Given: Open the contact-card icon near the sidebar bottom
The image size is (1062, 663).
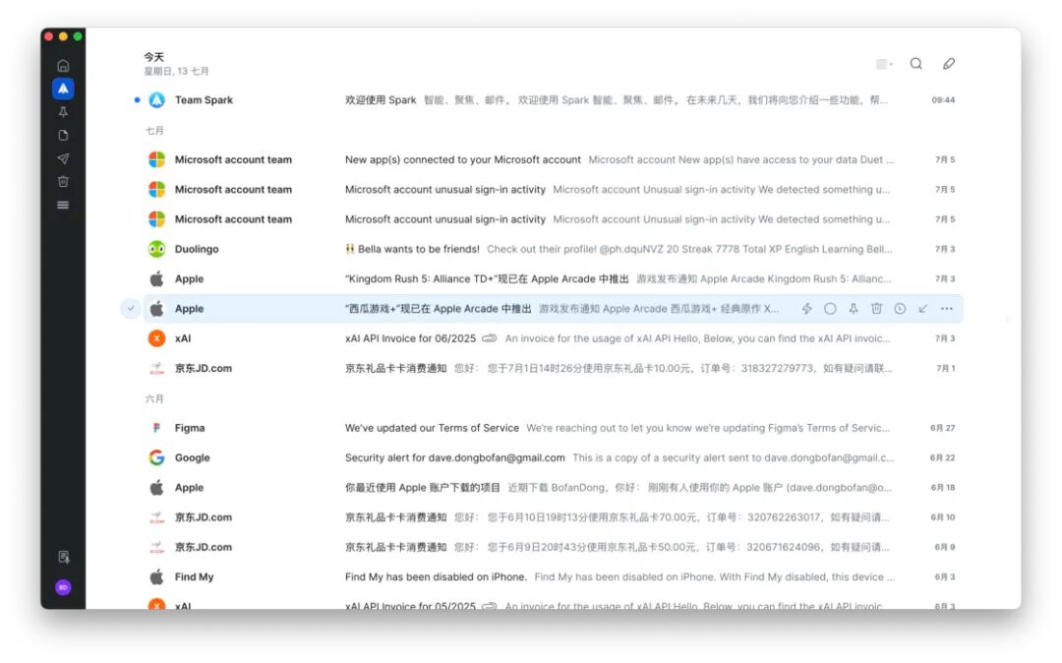Looking at the screenshot, I should 64,558.
